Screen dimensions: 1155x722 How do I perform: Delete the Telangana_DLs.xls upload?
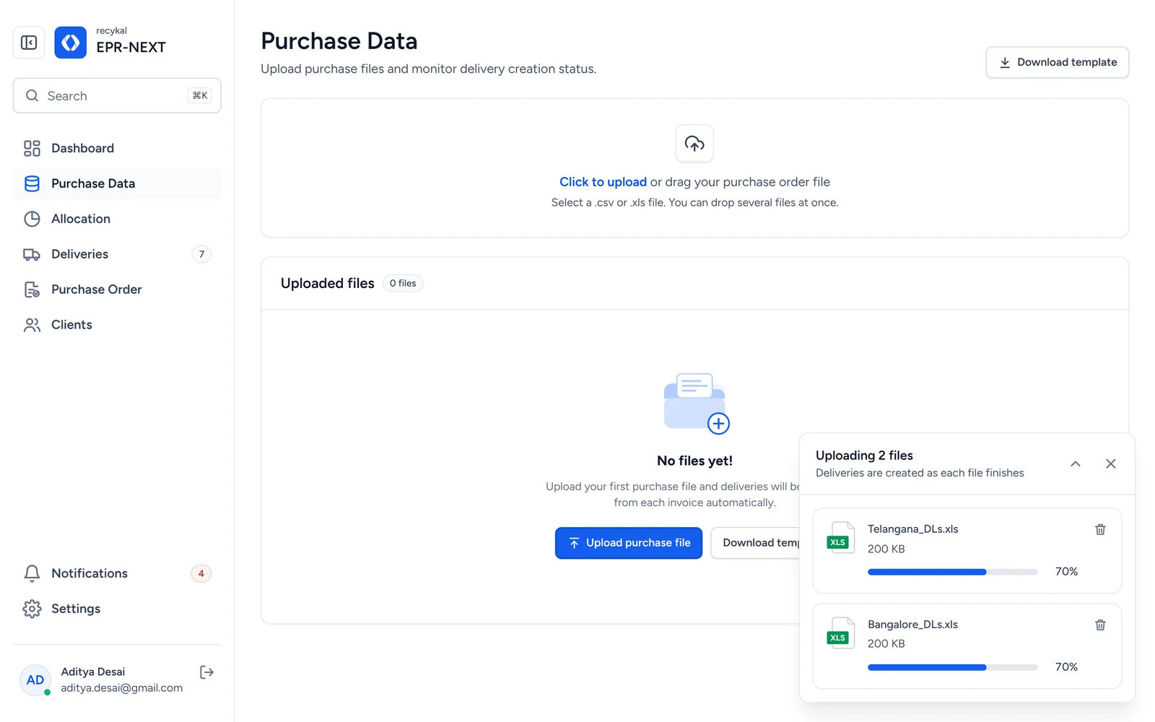tap(1100, 529)
